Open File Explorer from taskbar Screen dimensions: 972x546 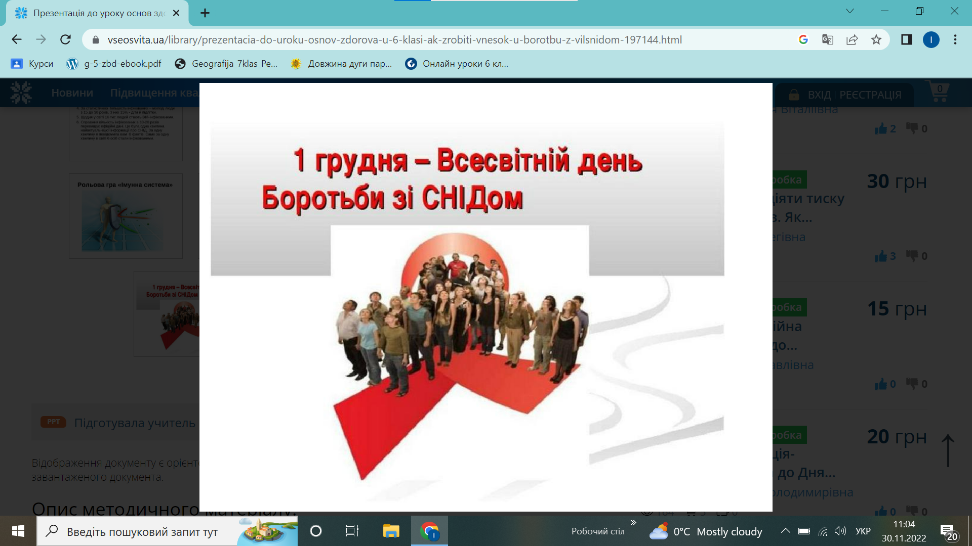pyautogui.click(x=391, y=531)
